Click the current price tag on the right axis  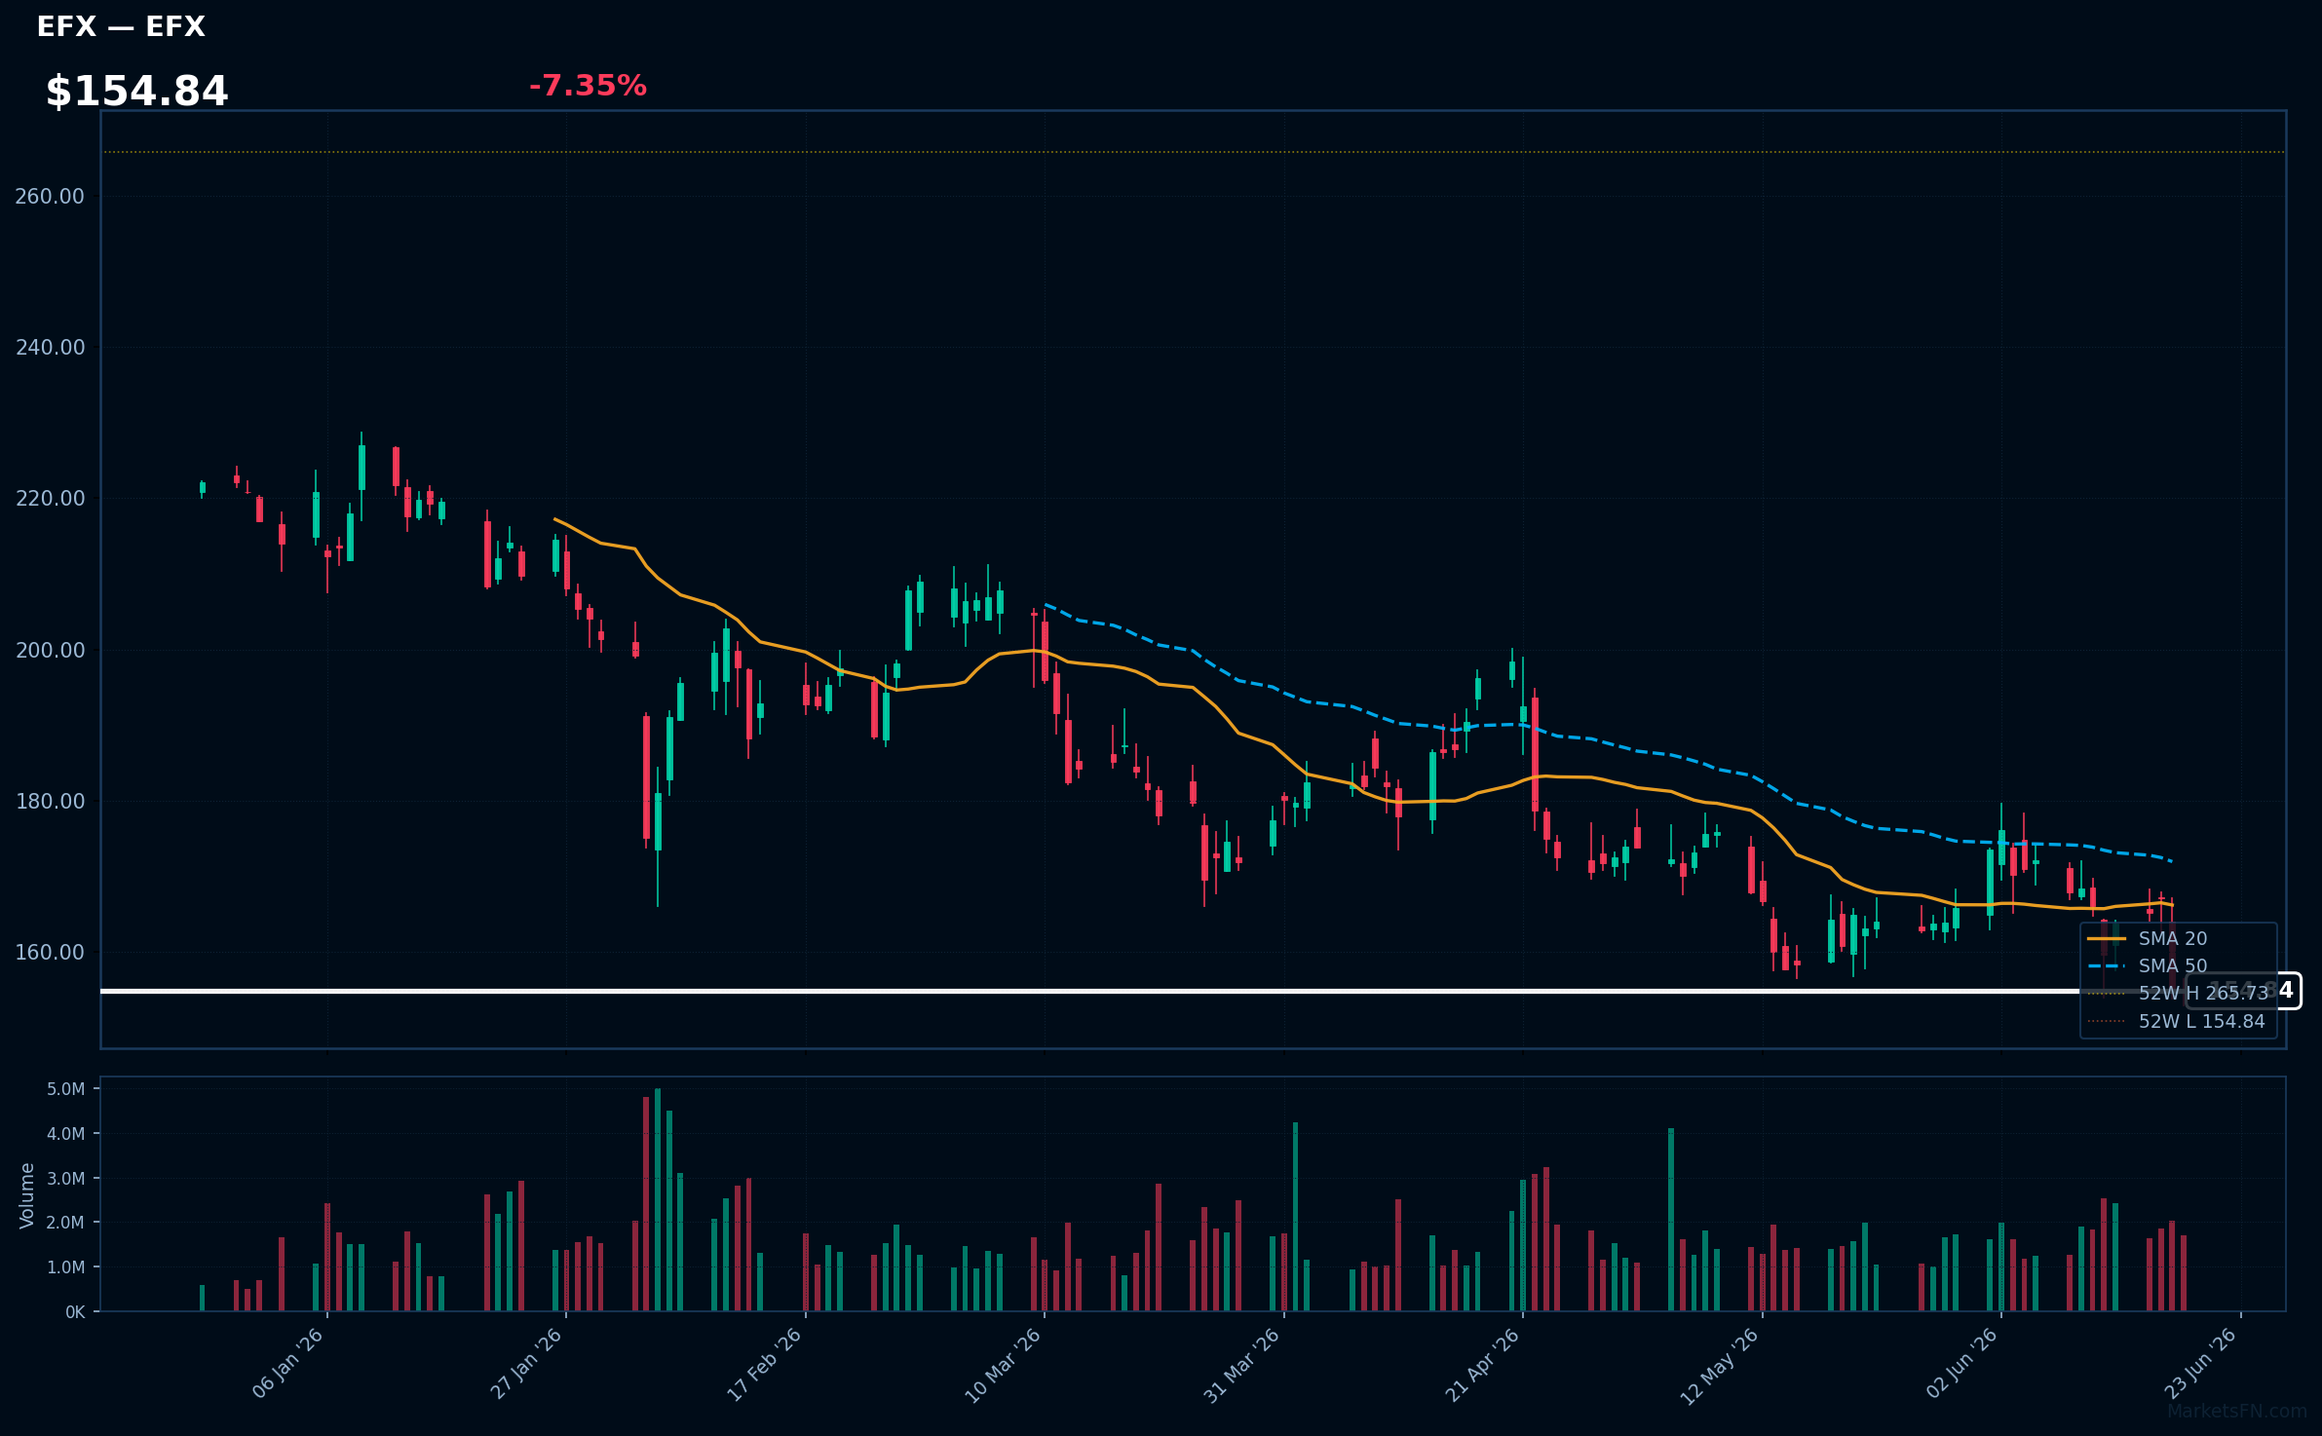pos(2243,991)
